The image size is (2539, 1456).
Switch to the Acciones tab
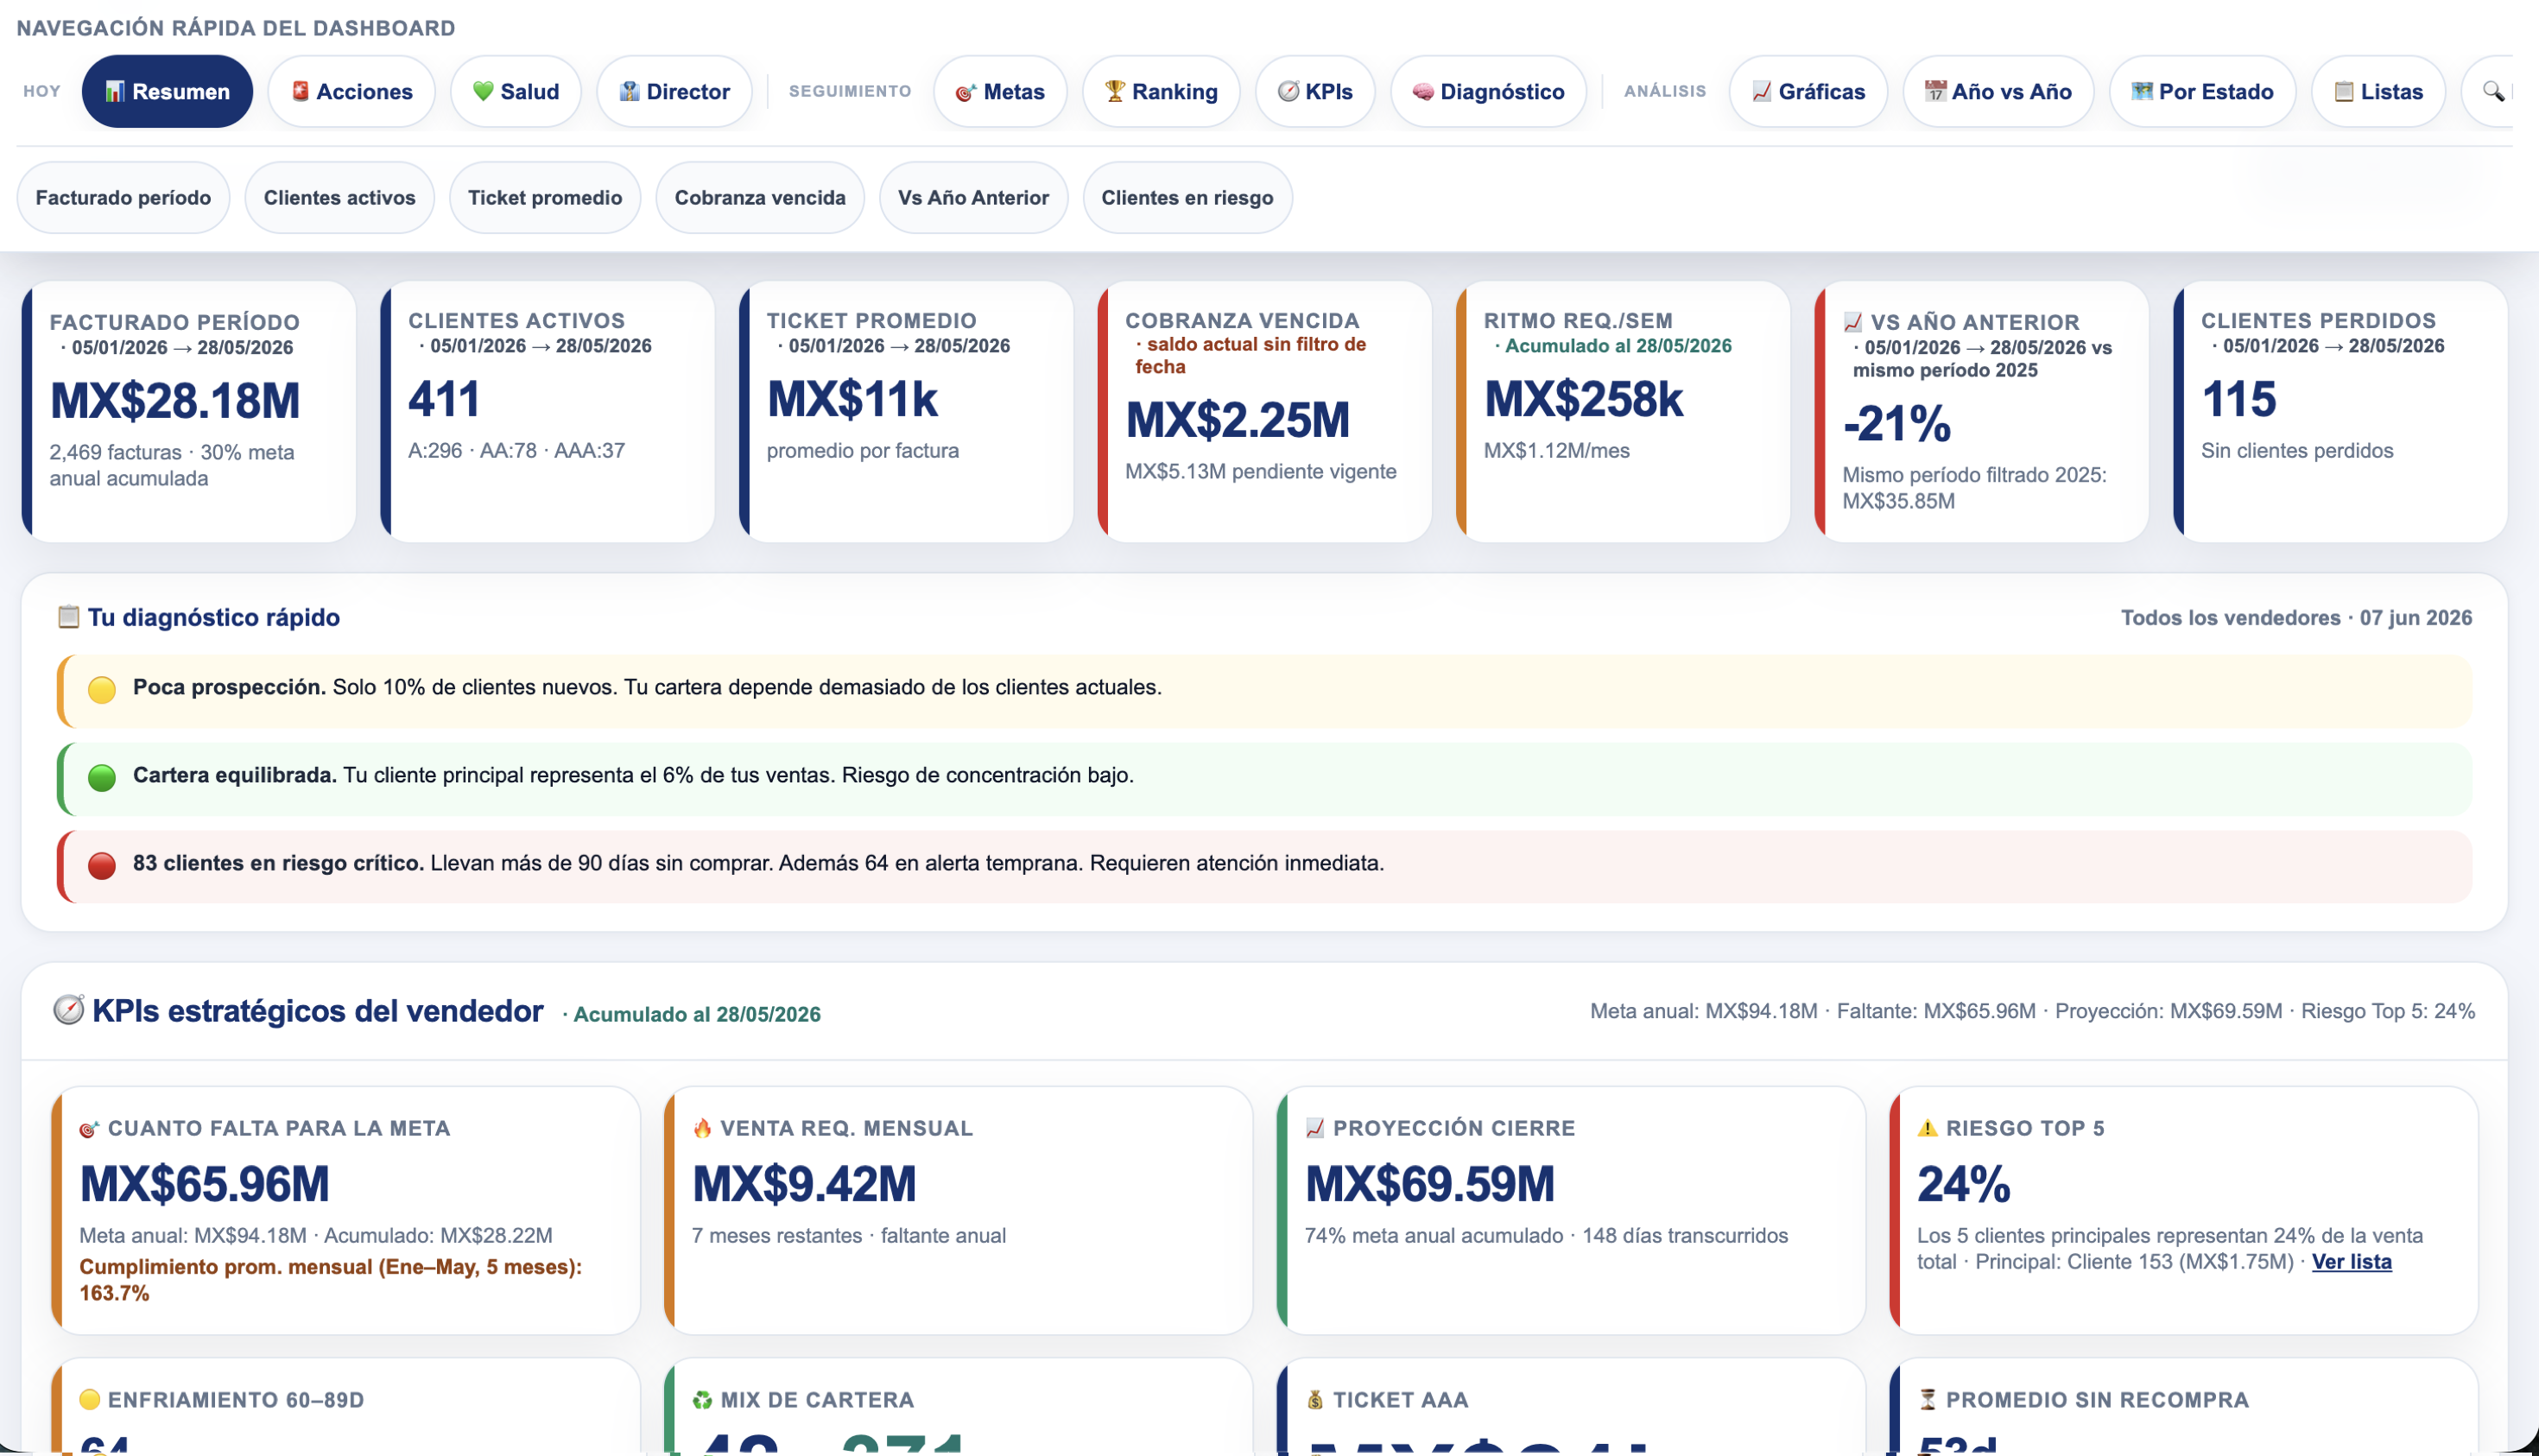coord(351,91)
